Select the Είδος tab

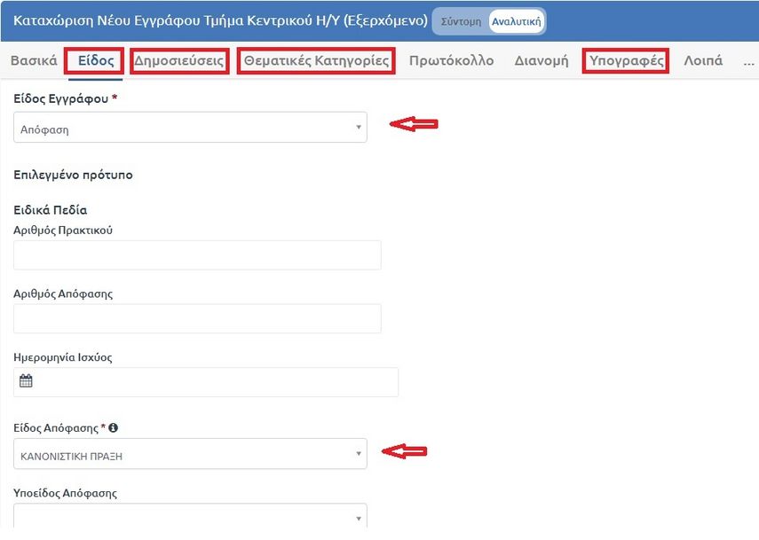tap(94, 61)
